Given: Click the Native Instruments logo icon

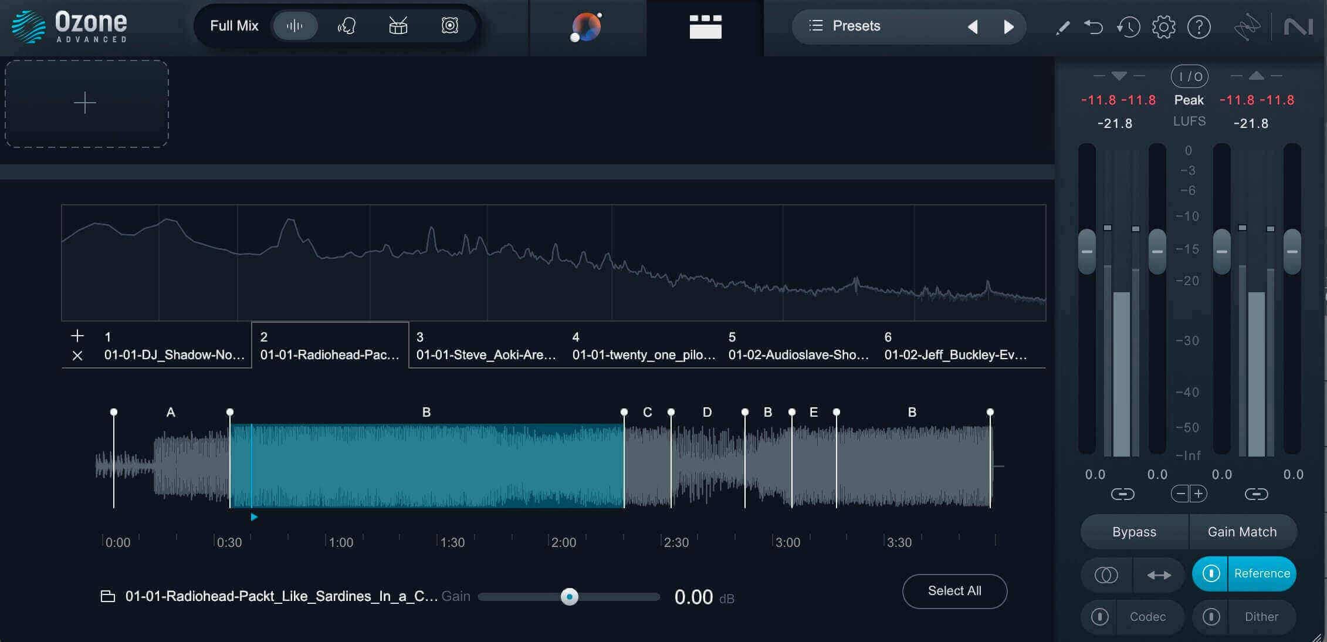Looking at the screenshot, I should point(1298,27).
